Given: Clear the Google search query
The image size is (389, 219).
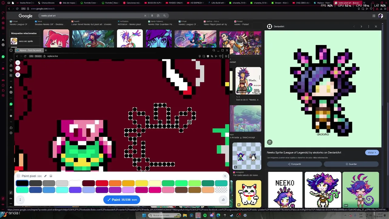Looking at the screenshot, I should pos(145,16).
